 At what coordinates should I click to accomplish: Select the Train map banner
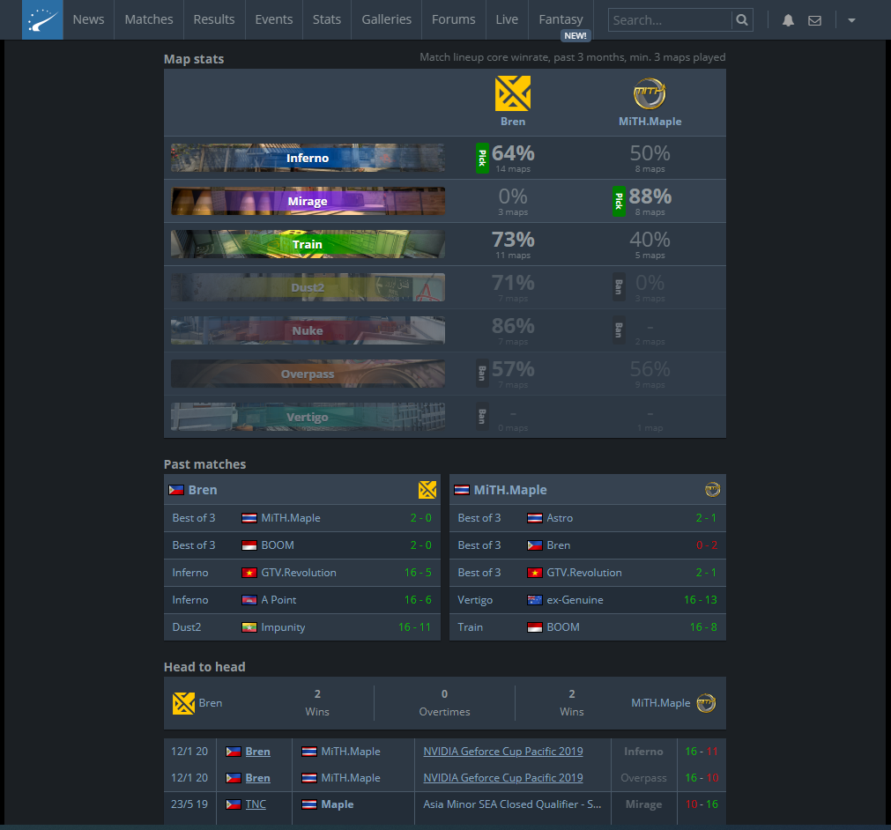(x=308, y=244)
